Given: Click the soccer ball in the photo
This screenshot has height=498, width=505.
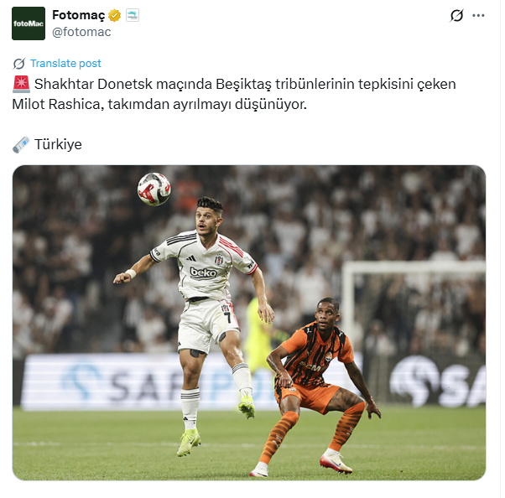Looking at the screenshot, I should click(154, 189).
